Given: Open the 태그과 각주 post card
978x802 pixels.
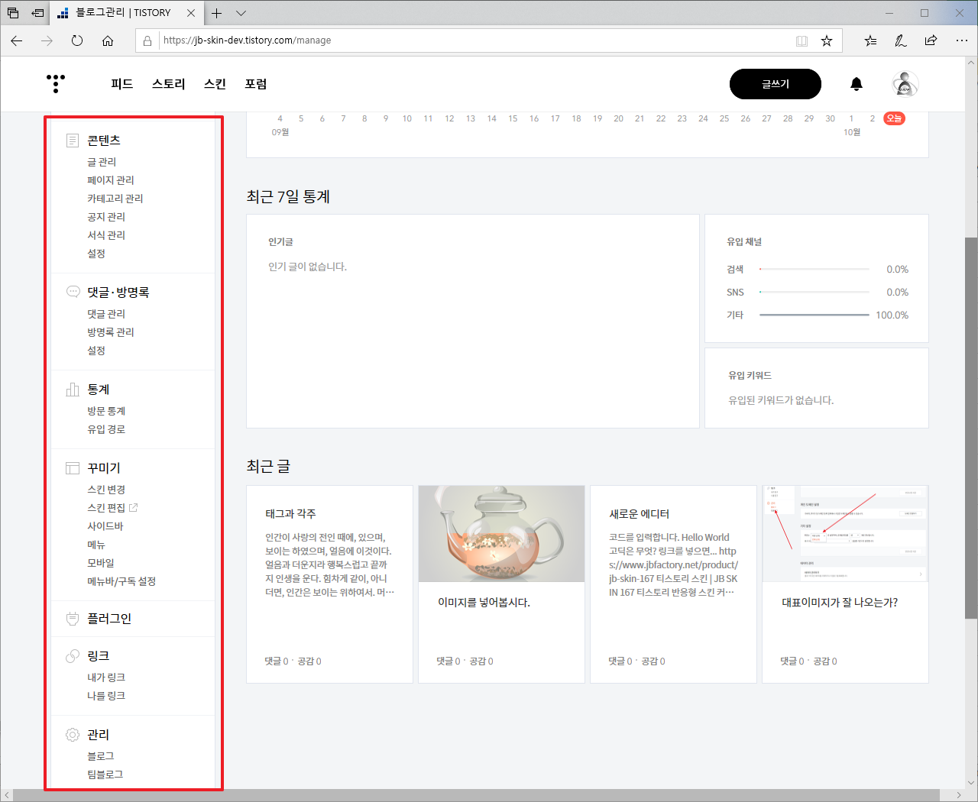Looking at the screenshot, I should (x=329, y=584).
